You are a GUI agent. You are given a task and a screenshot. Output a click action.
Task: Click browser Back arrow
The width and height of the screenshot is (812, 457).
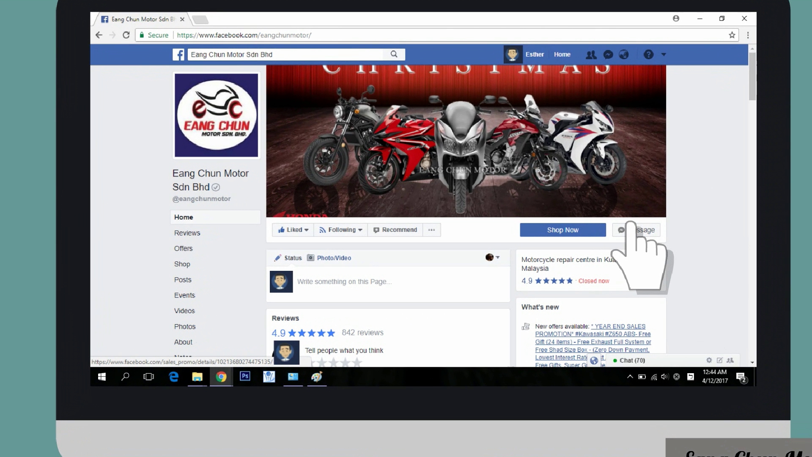[99, 35]
